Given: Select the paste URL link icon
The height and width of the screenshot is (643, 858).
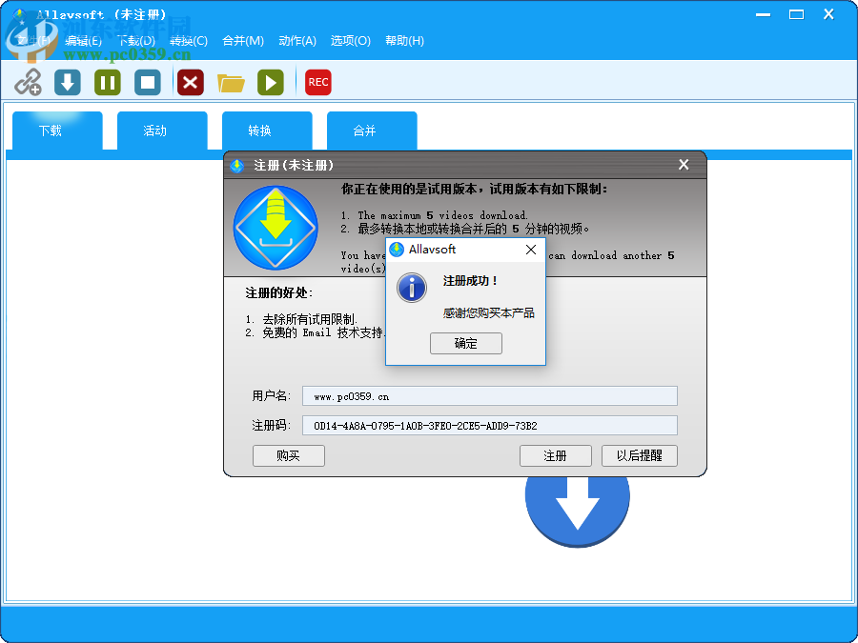Looking at the screenshot, I should tap(28, 83).
